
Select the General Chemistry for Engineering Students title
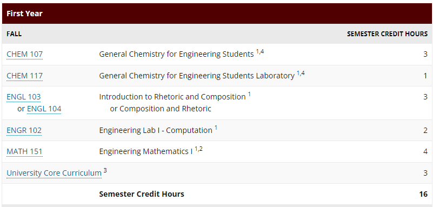click(x=176, y=54)
